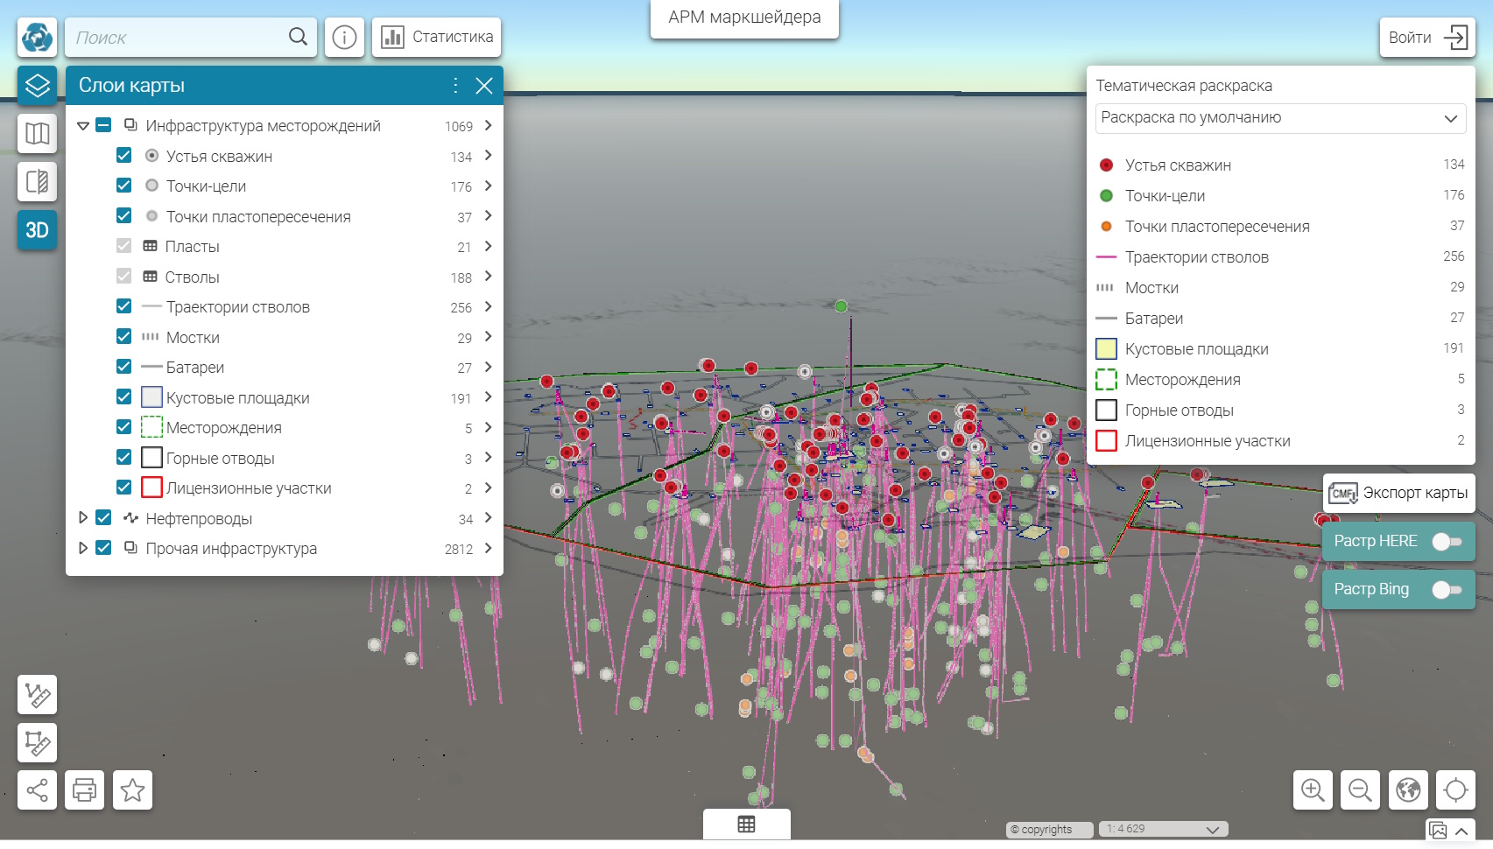This screenshot has height=849, width=1493.
Task: Zoom out with magnifier minus icon
Action: pyautogui.click(x=1360, y=790)
